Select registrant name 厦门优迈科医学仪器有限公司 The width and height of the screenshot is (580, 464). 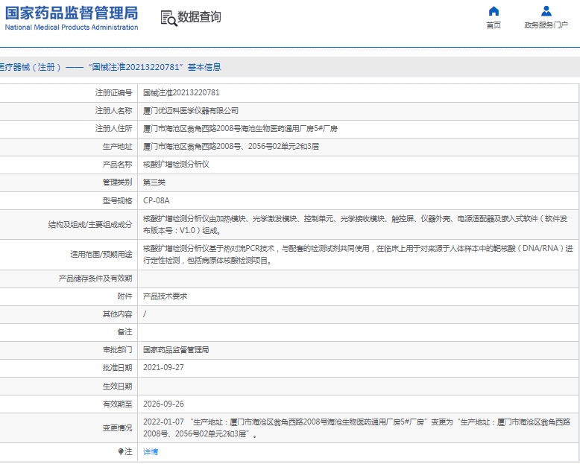[x=191, y=111]
